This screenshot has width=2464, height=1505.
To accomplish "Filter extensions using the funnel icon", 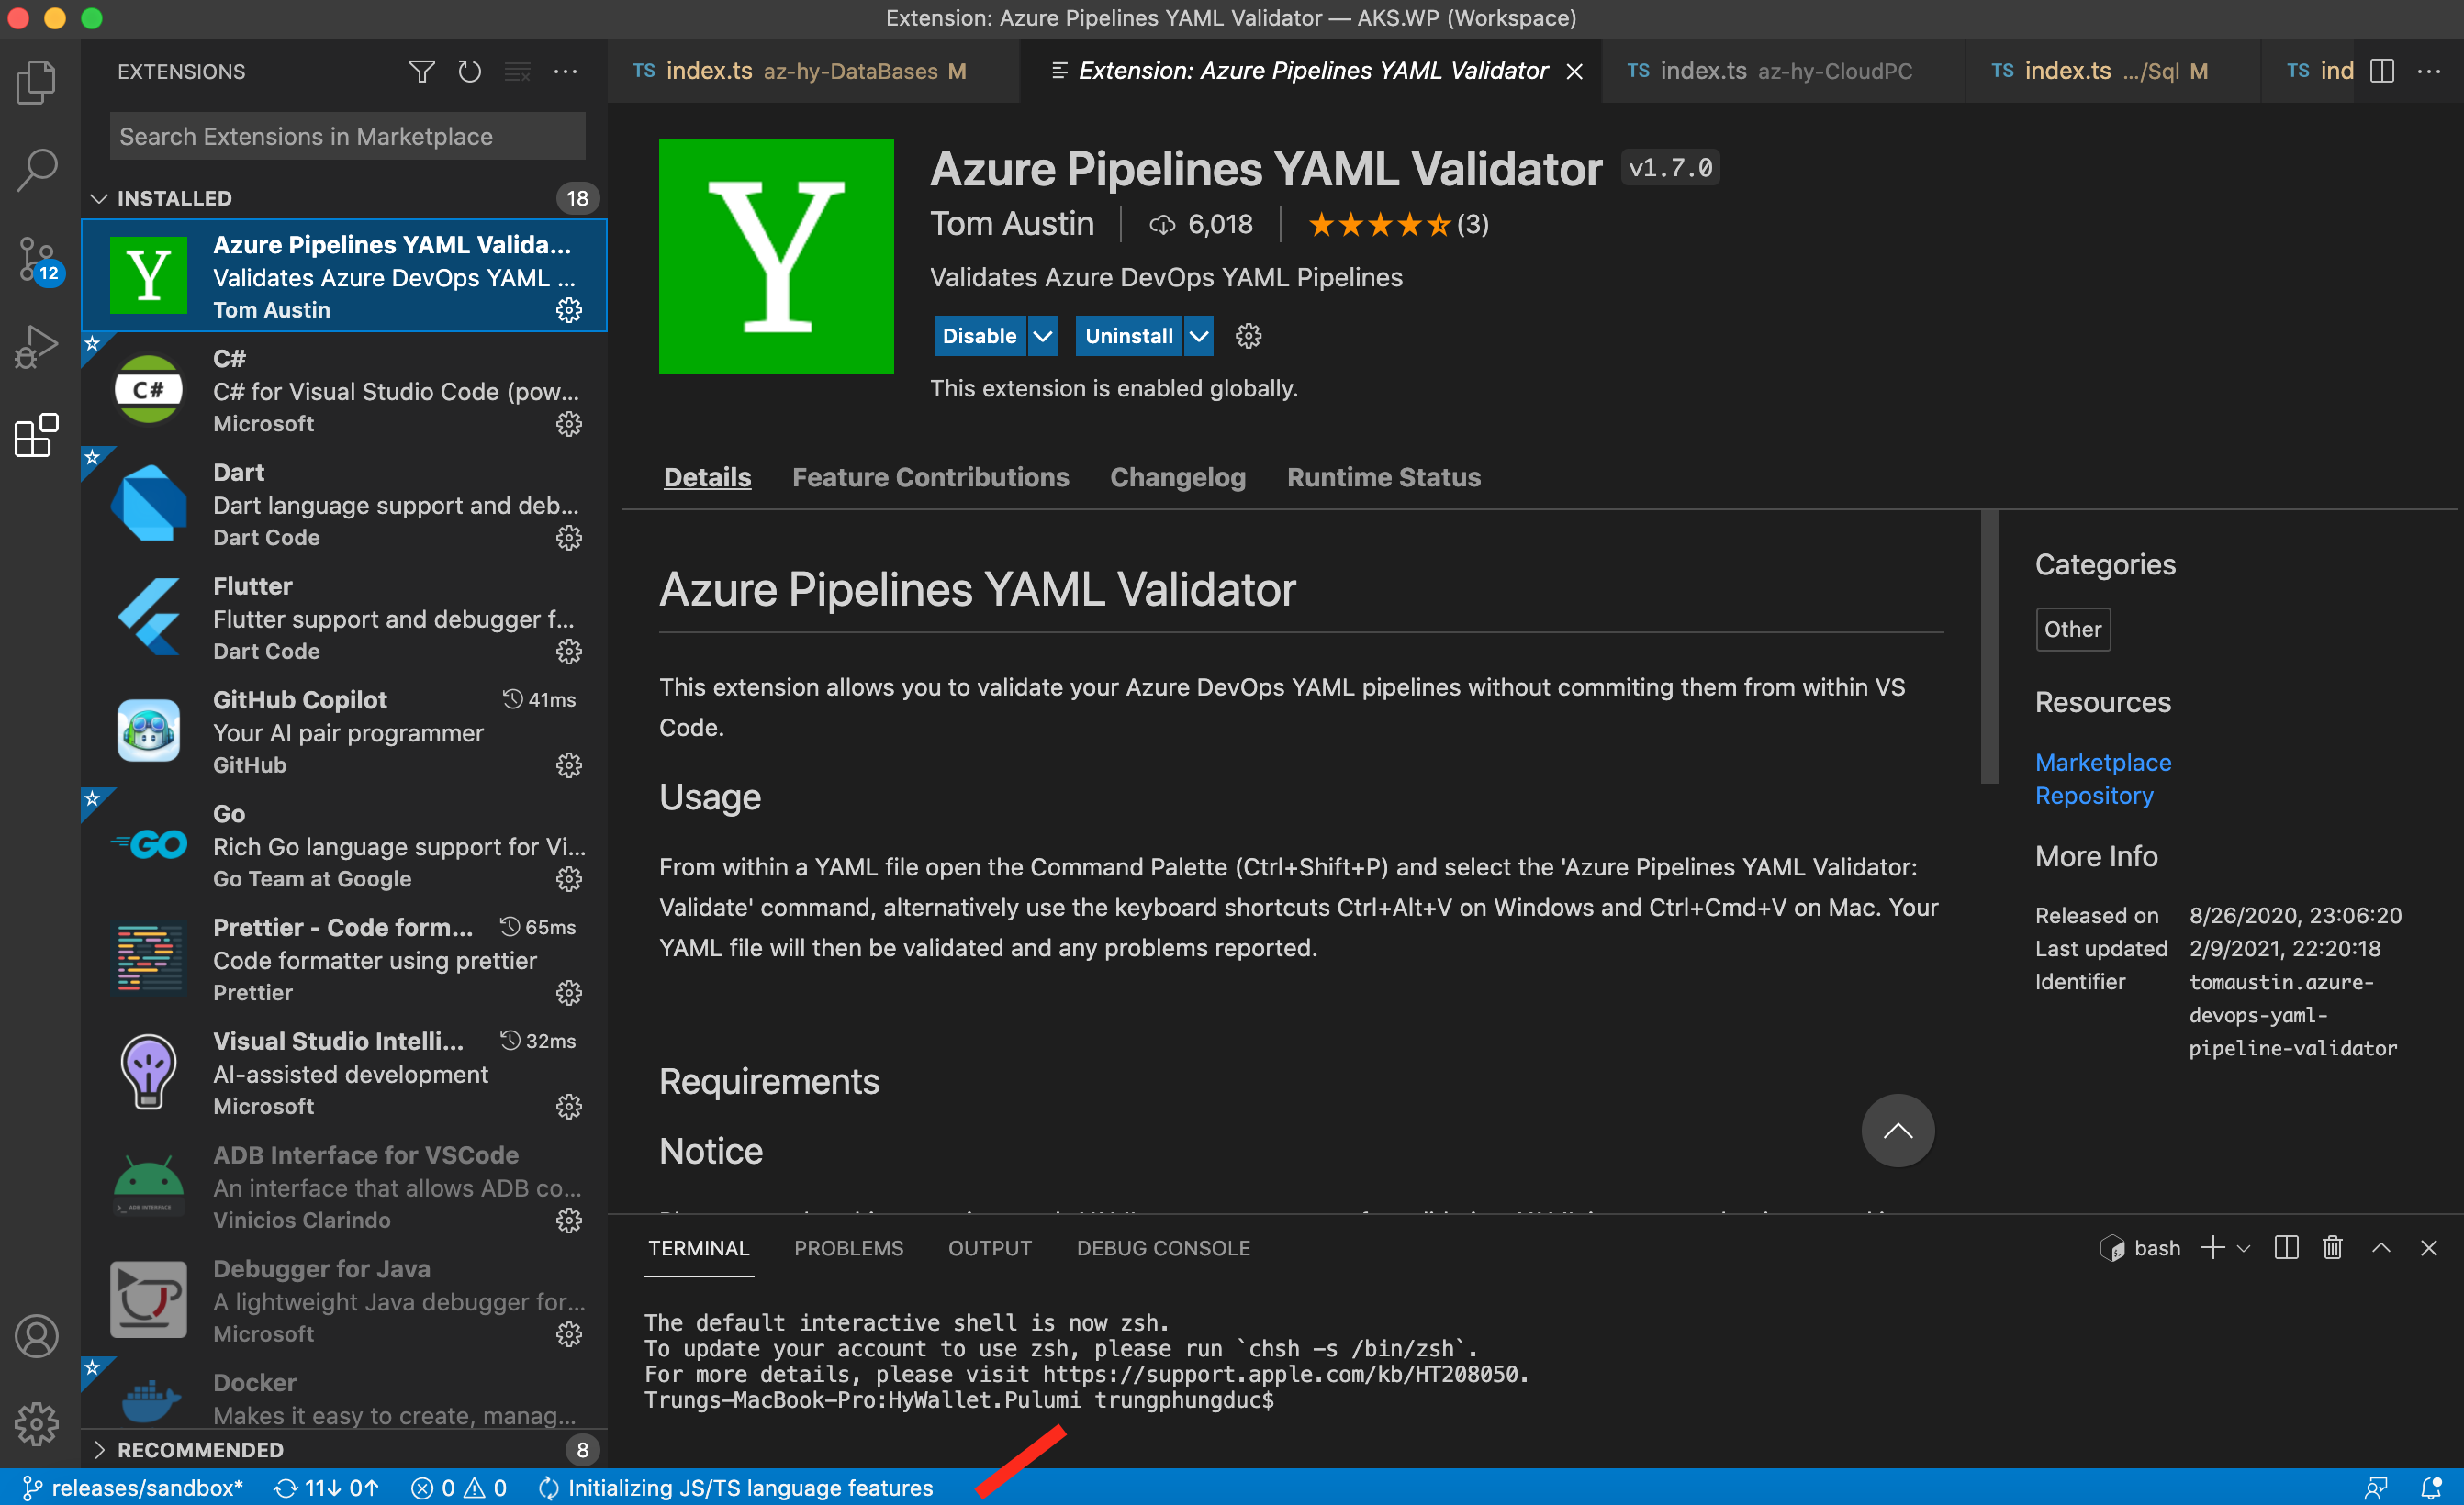I will 422,71.
